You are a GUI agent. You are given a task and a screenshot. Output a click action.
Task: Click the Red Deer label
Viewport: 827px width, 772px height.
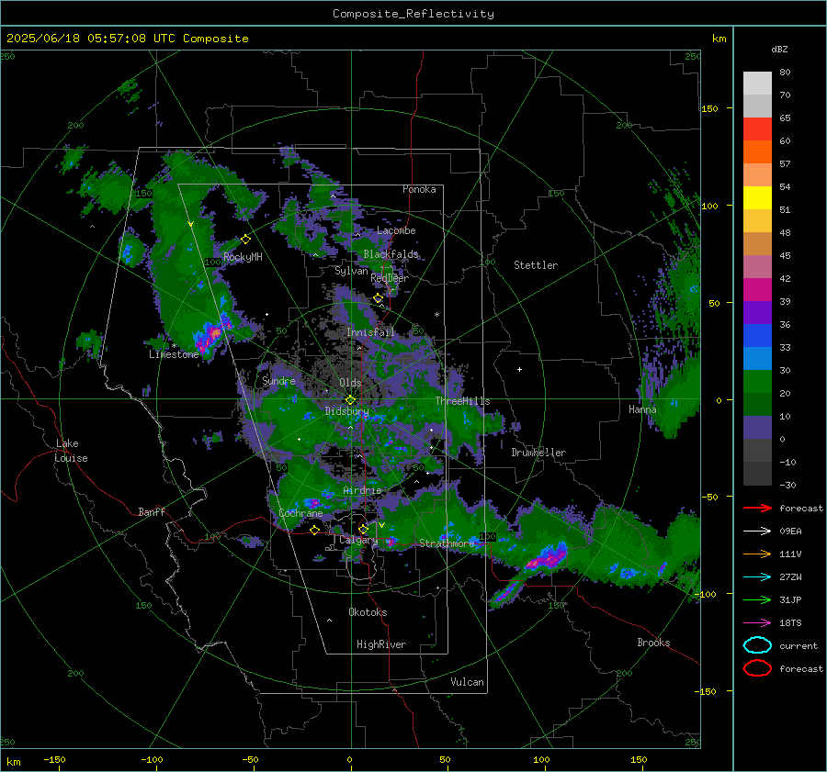(x=390, y=278)
